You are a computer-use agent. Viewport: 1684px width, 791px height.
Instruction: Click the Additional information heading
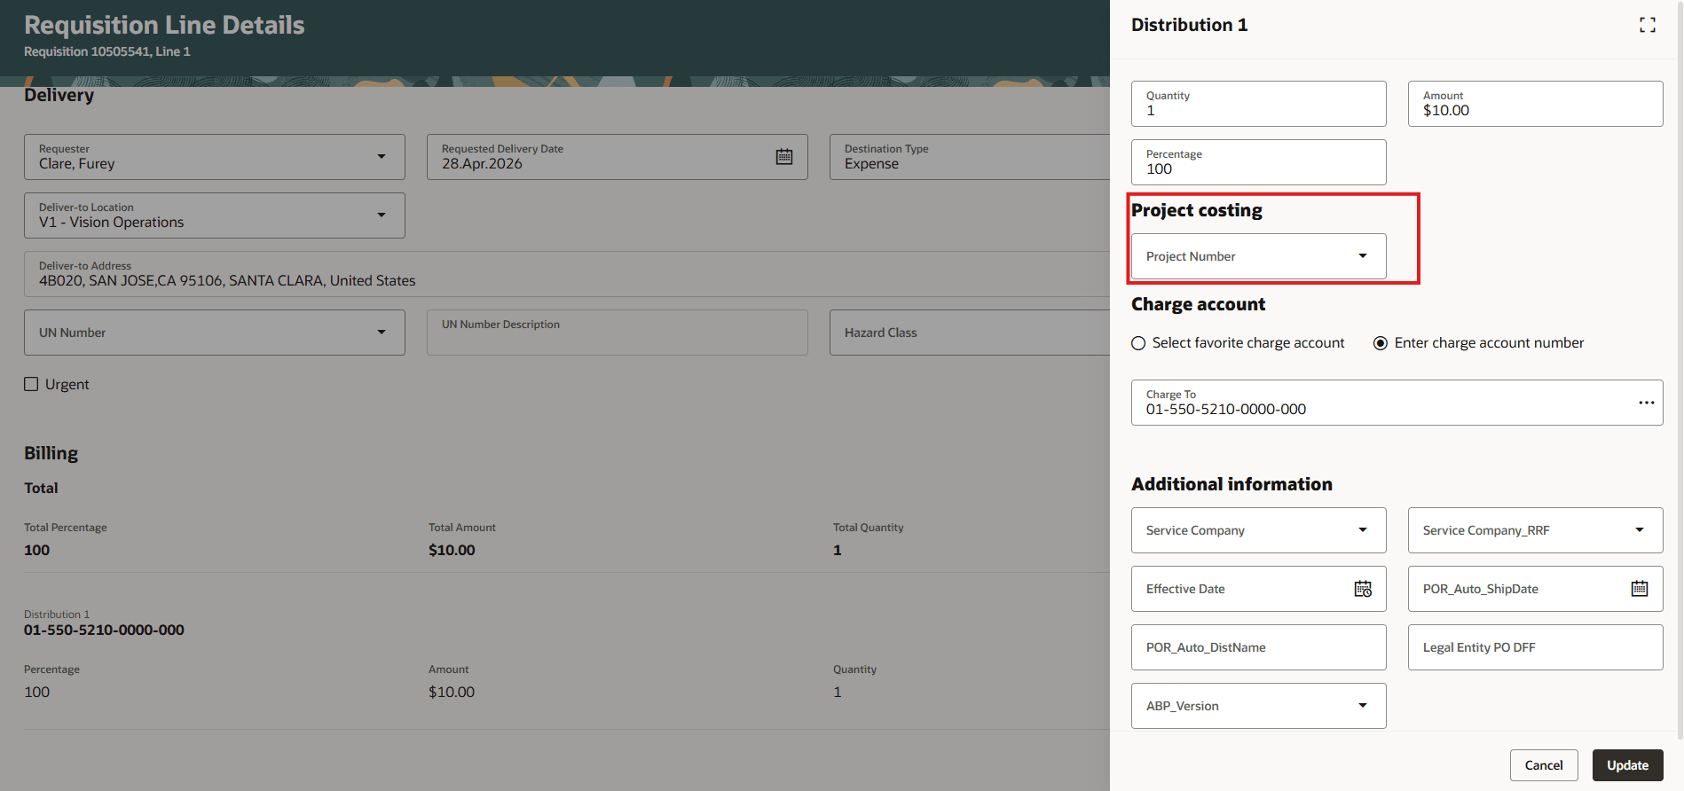(1232, 484)
